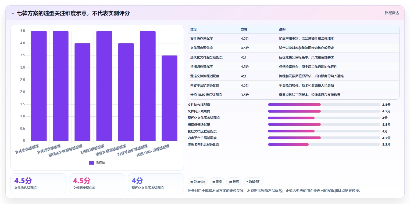Click the 数据卡片 chip
This screenshot has height=204, width=410.
(x=254, y=181)
